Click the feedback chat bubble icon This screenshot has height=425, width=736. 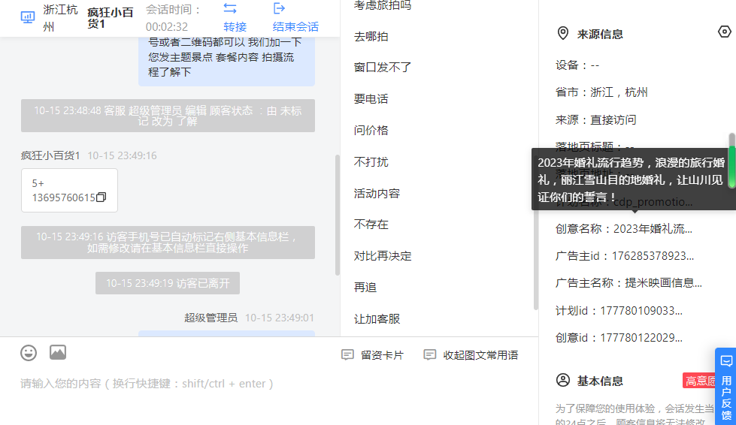click(726, 361)
